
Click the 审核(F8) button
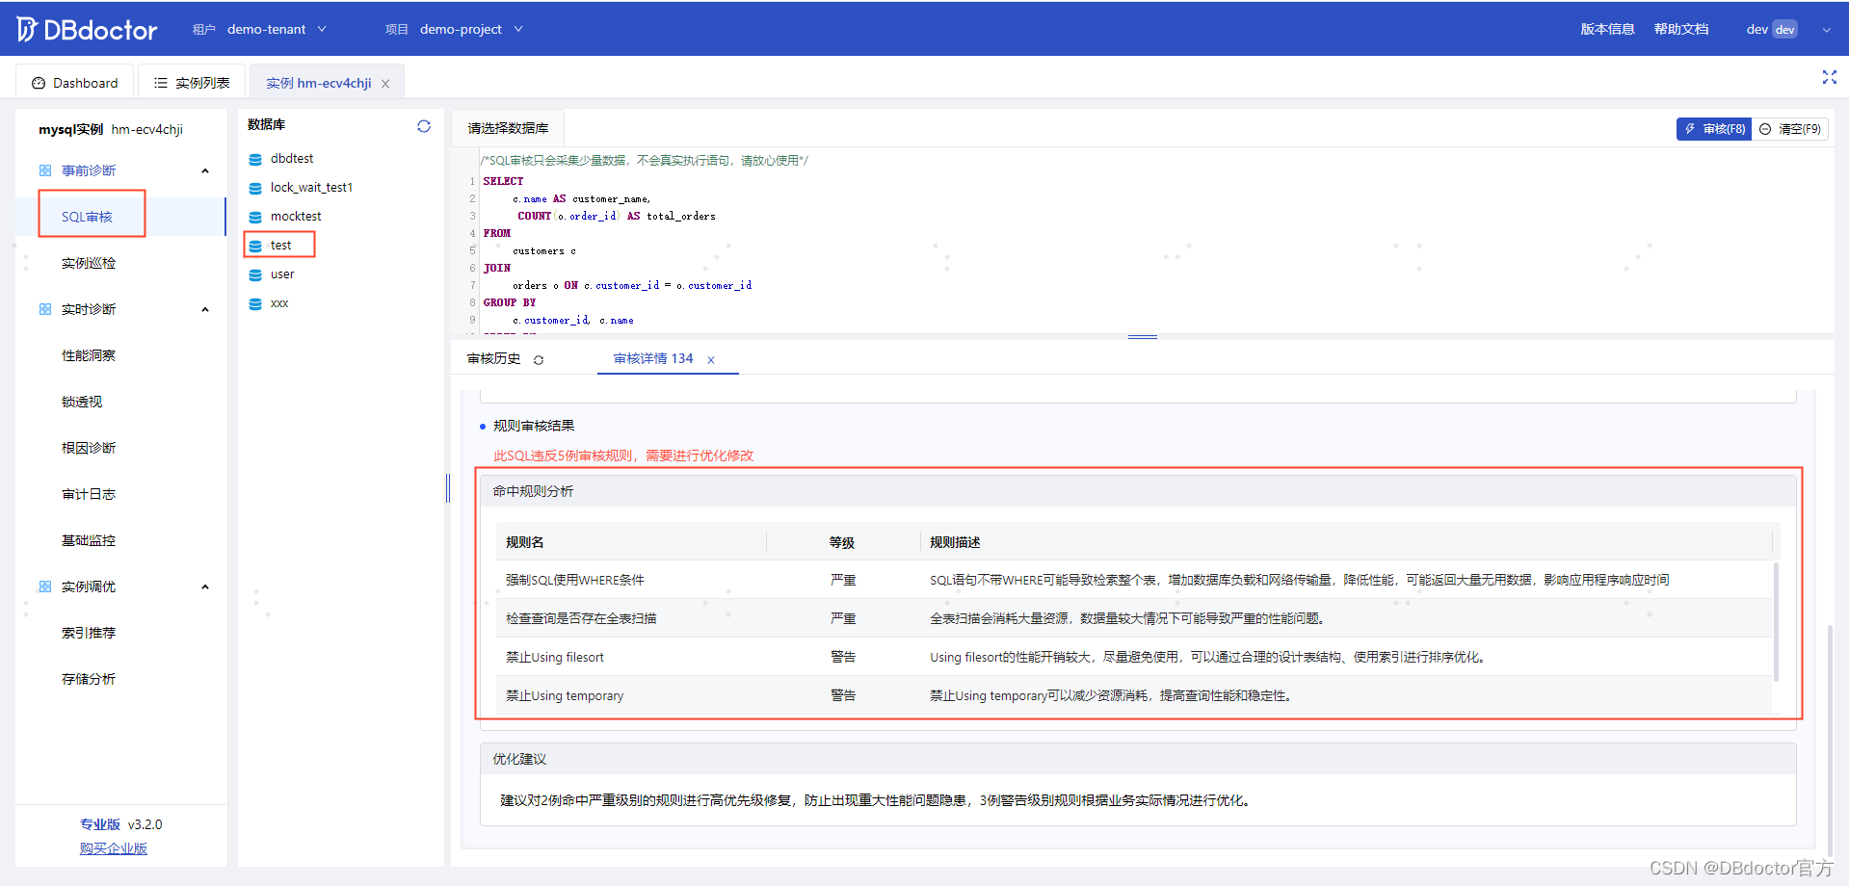coord(1714,129)
